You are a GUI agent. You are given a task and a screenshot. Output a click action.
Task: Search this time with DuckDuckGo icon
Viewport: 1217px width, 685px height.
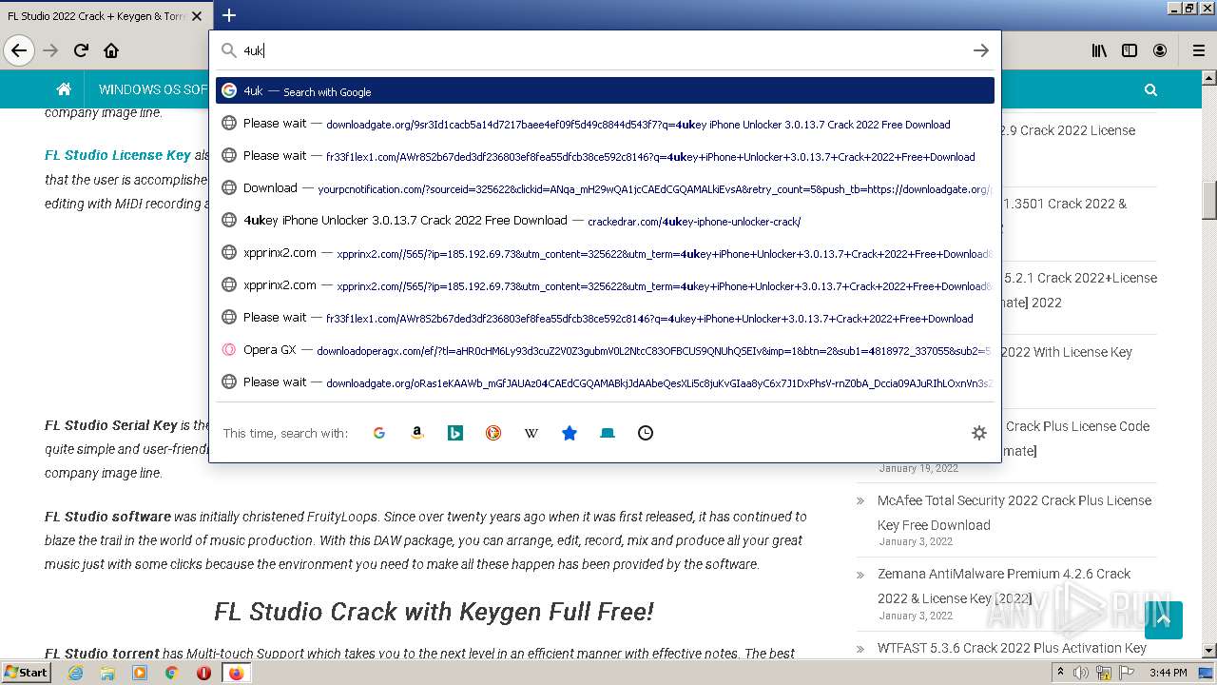(x=493, y=433)
